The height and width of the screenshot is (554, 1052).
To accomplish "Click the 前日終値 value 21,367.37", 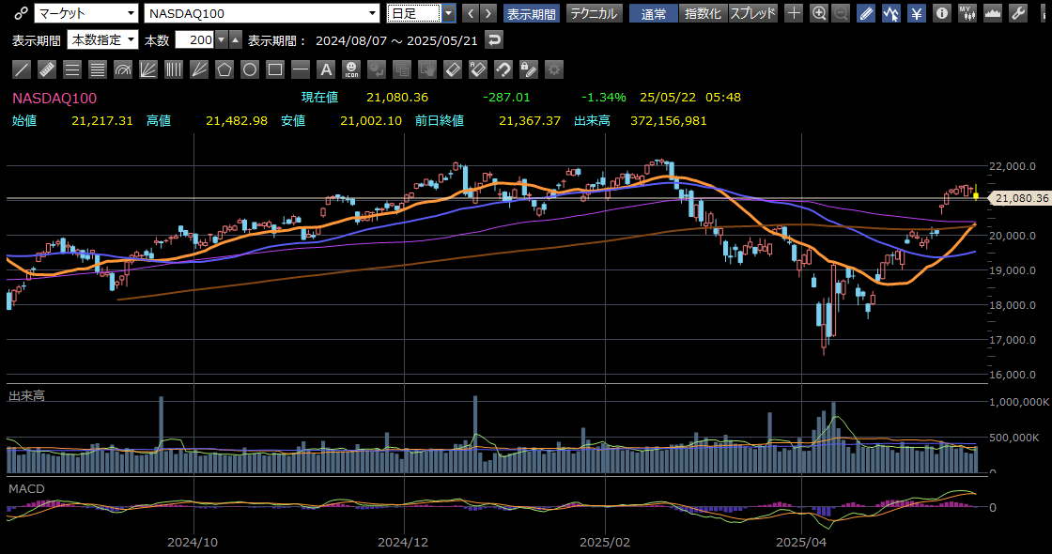I will click(530, 121).
